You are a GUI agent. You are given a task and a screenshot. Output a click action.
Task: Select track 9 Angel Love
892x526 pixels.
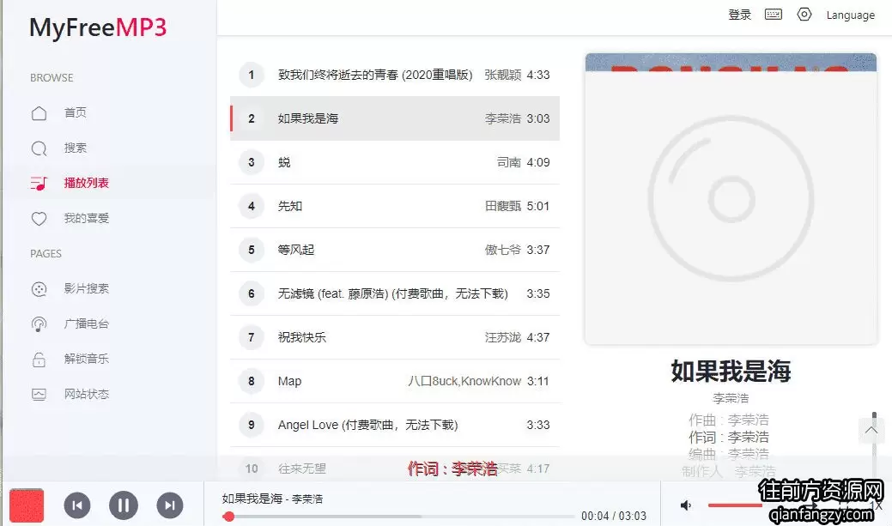tap(395, 425)
